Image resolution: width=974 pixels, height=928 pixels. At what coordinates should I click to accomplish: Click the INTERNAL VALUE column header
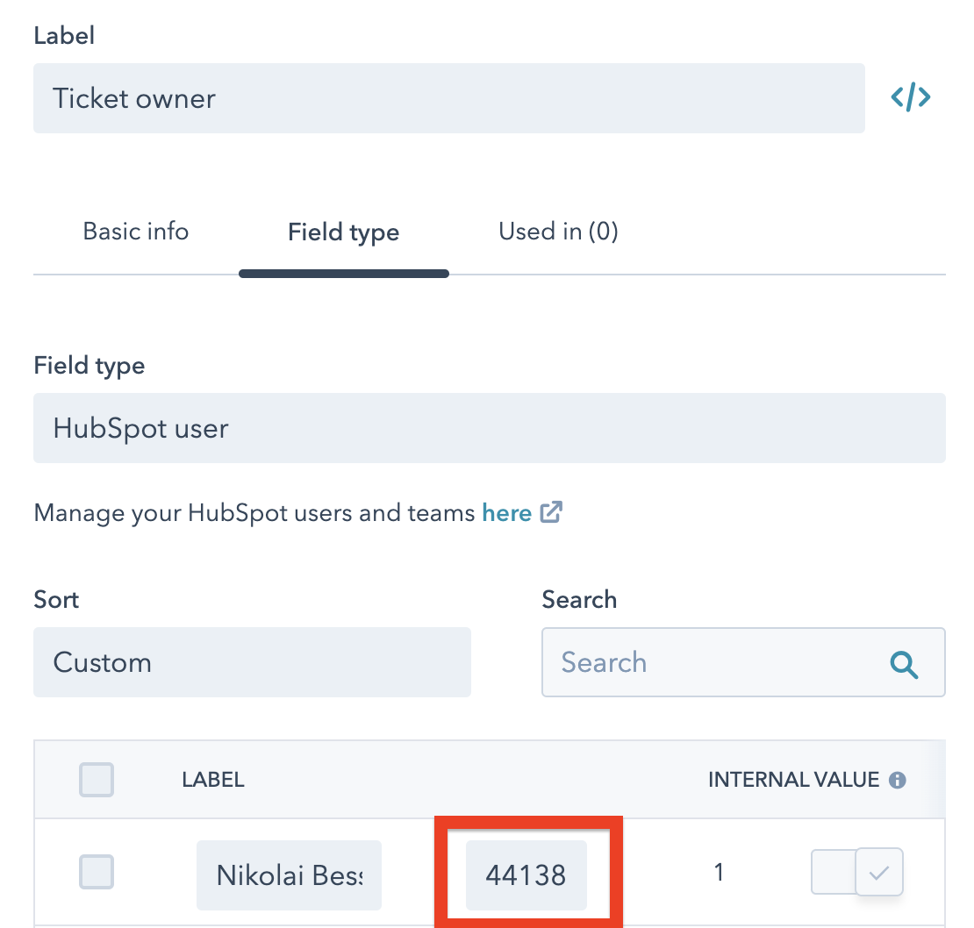pos(793,780)
